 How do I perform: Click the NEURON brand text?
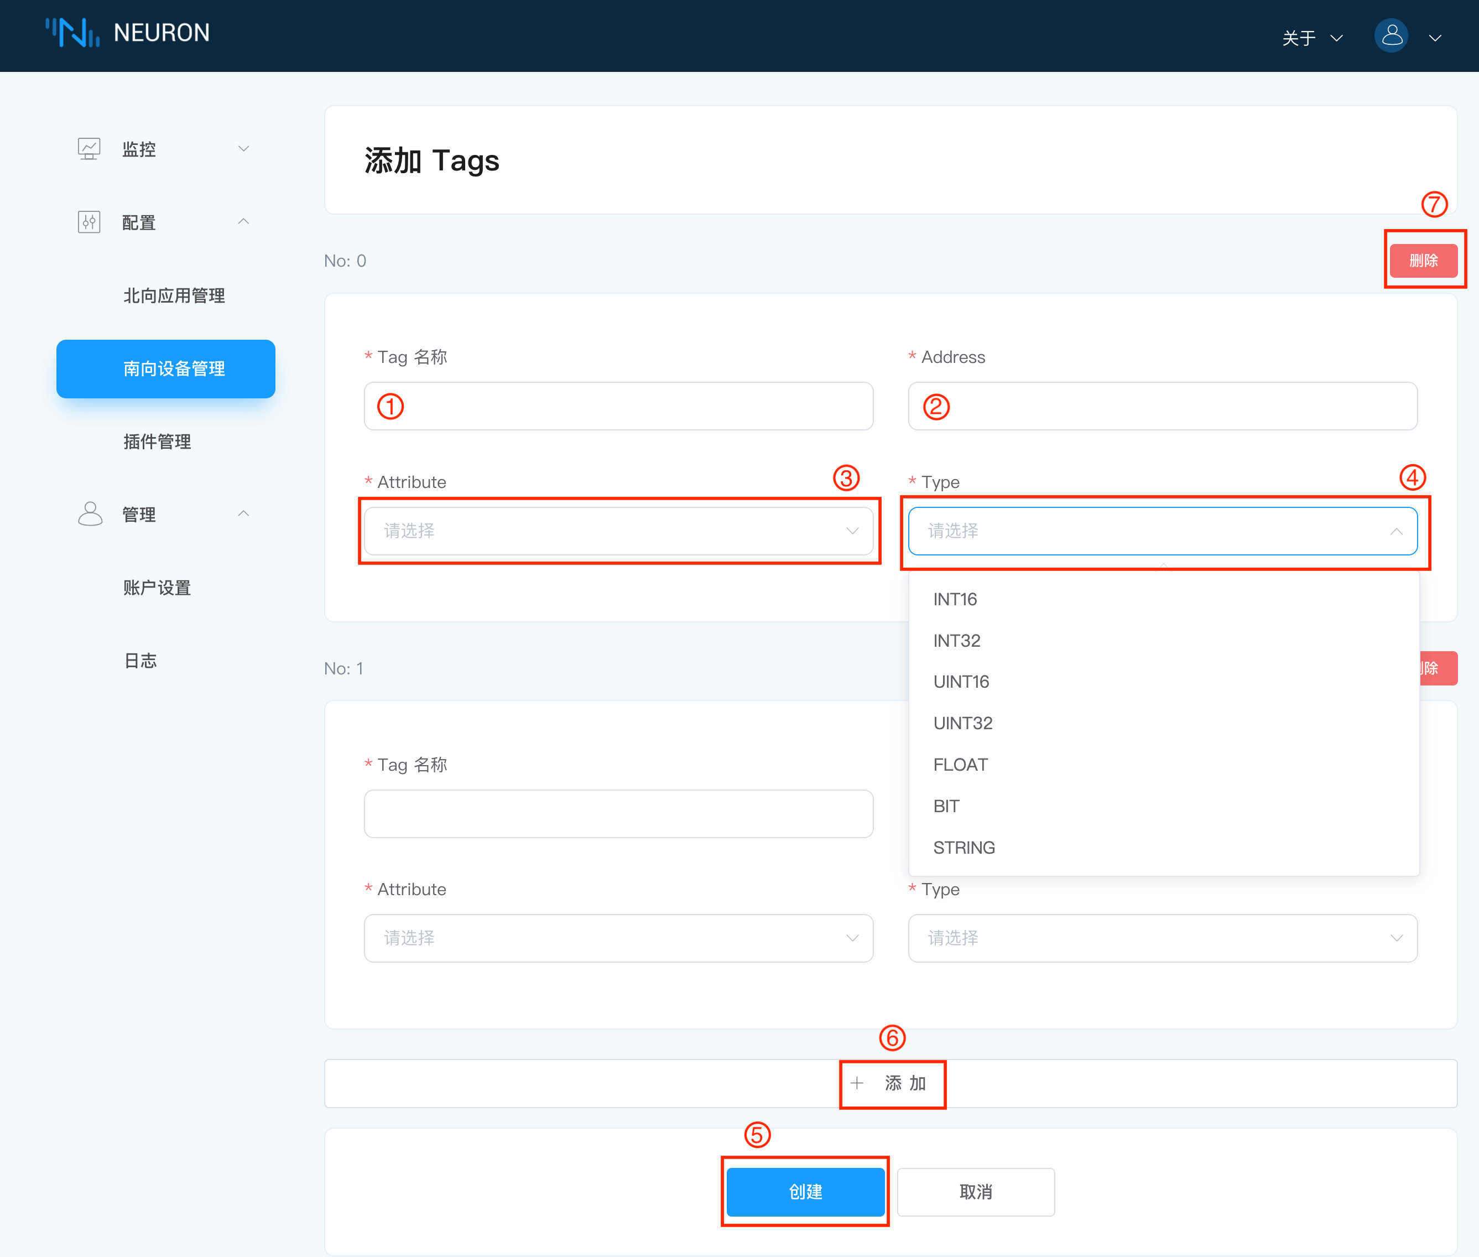point(162,33)
